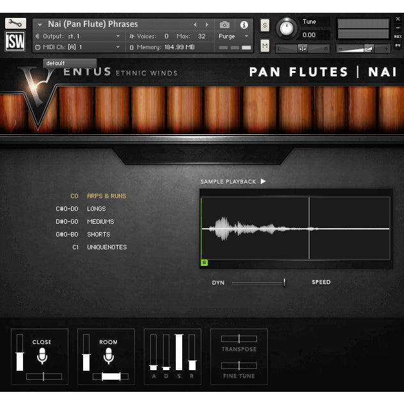
Task: Adjust the DYN horizontal slider
Action: (x=258, y=283)
